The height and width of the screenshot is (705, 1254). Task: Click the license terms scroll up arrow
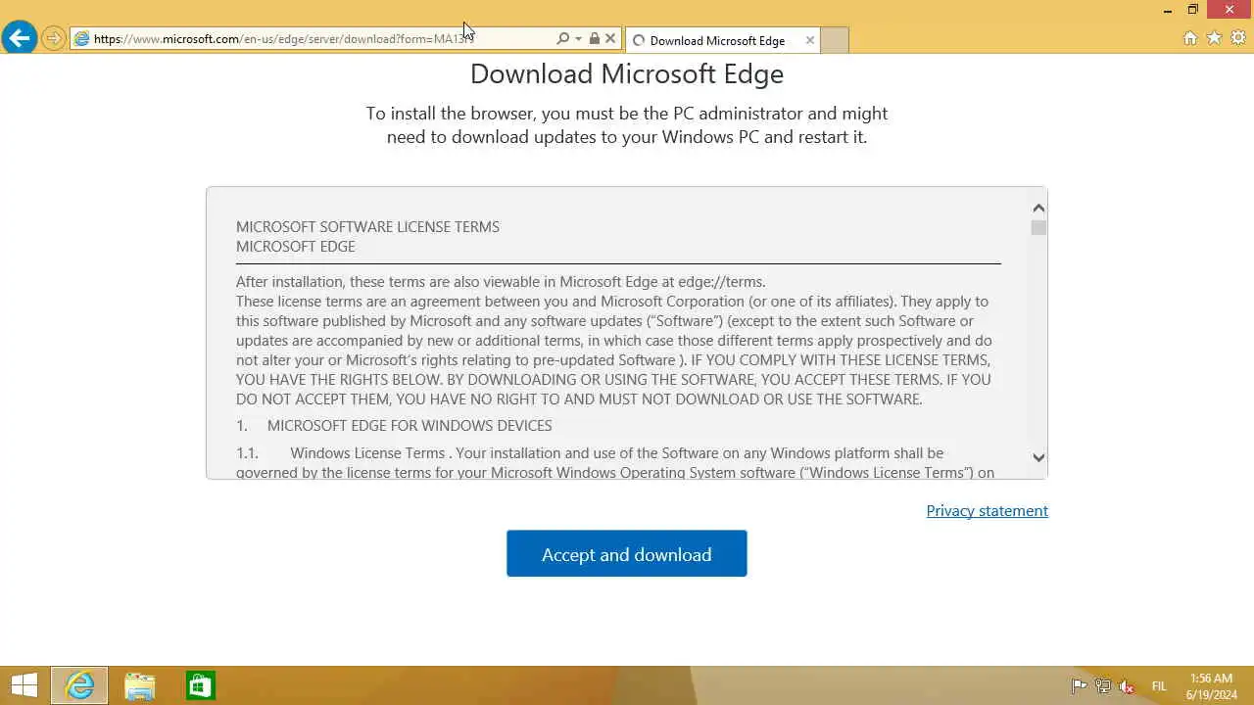1038,208
